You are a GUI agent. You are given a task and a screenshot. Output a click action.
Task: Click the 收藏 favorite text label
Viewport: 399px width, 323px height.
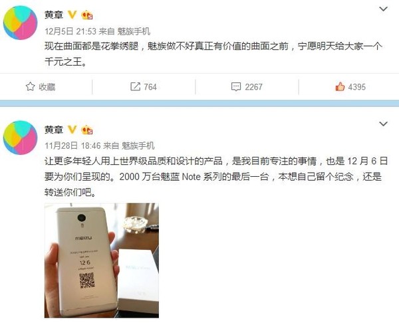[x=47, y=86]
